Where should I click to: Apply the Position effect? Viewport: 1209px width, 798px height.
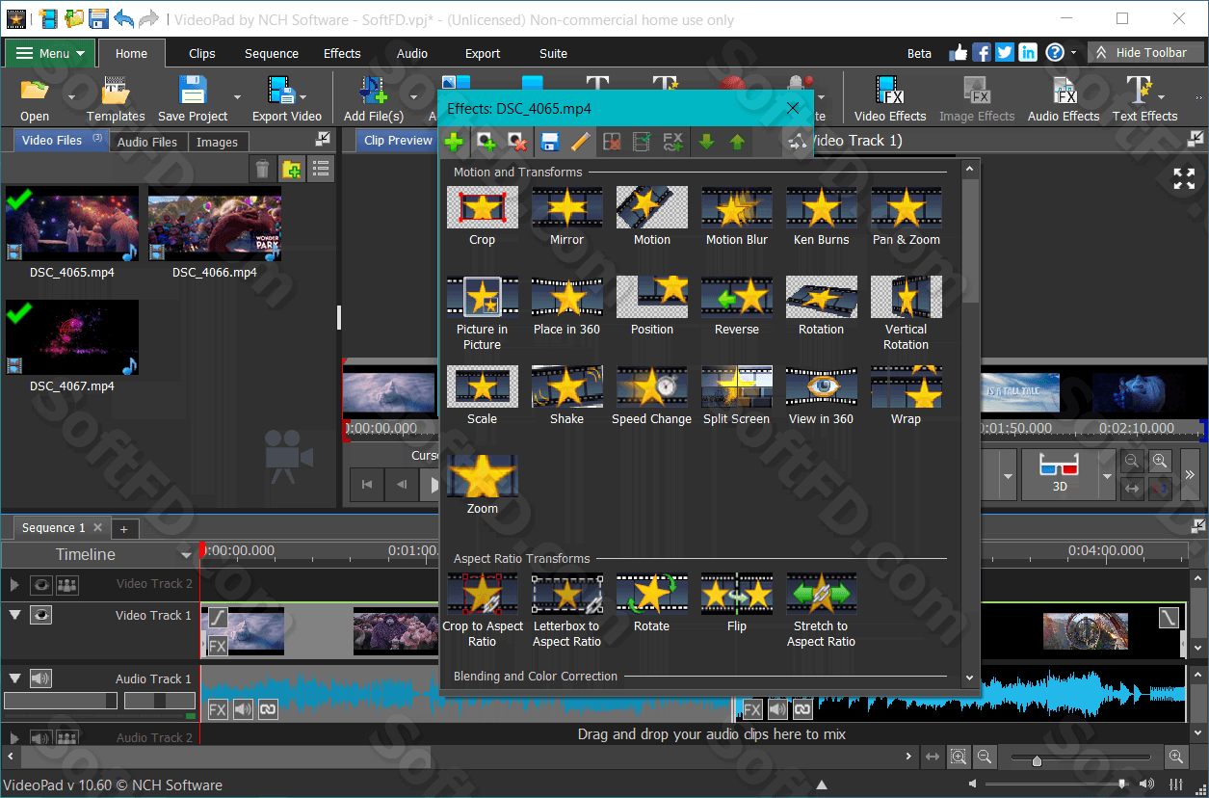tap(651, 306)
